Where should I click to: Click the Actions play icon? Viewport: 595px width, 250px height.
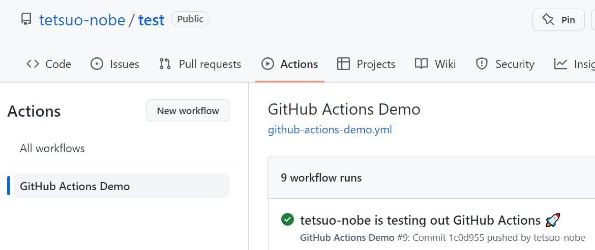[x=267, y=64]
